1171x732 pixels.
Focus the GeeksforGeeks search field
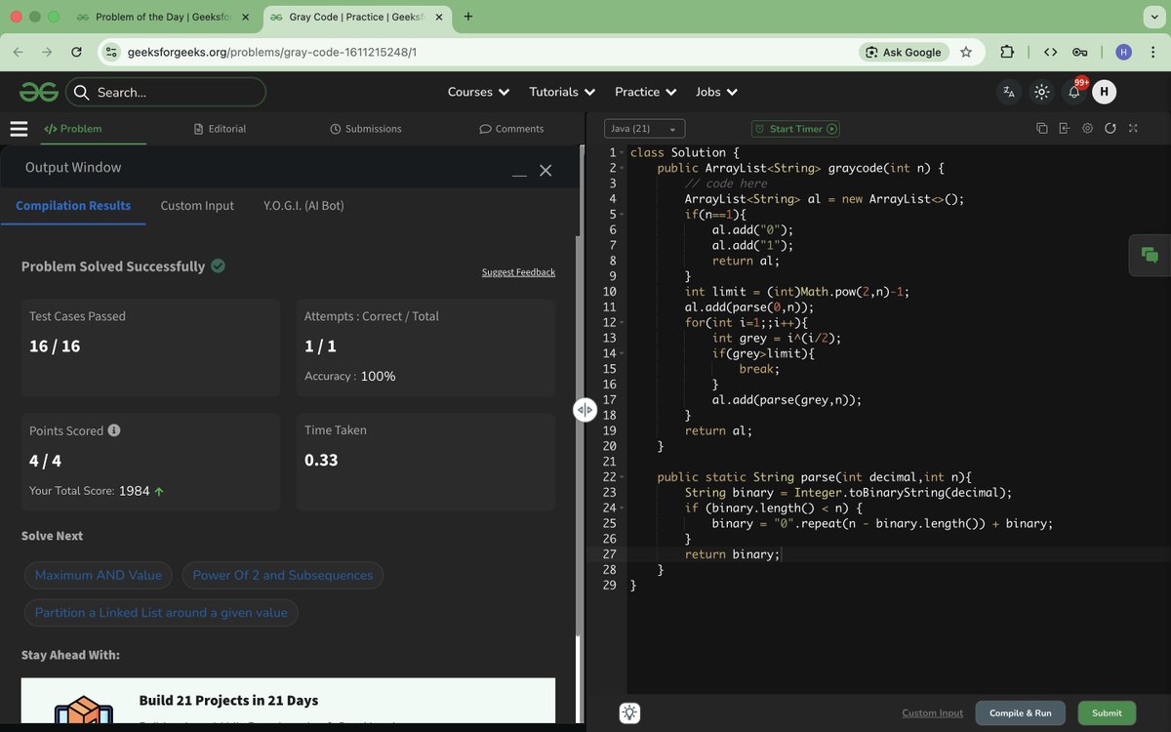[x=166, y=92]
